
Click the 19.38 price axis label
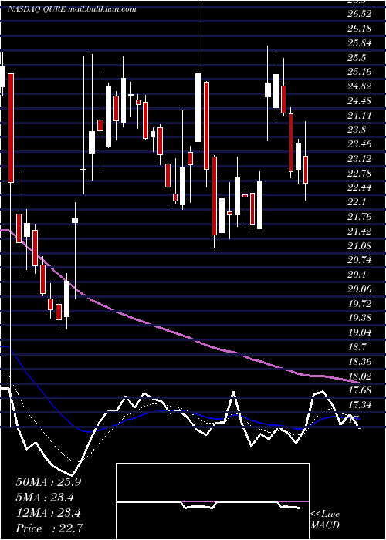359,318
